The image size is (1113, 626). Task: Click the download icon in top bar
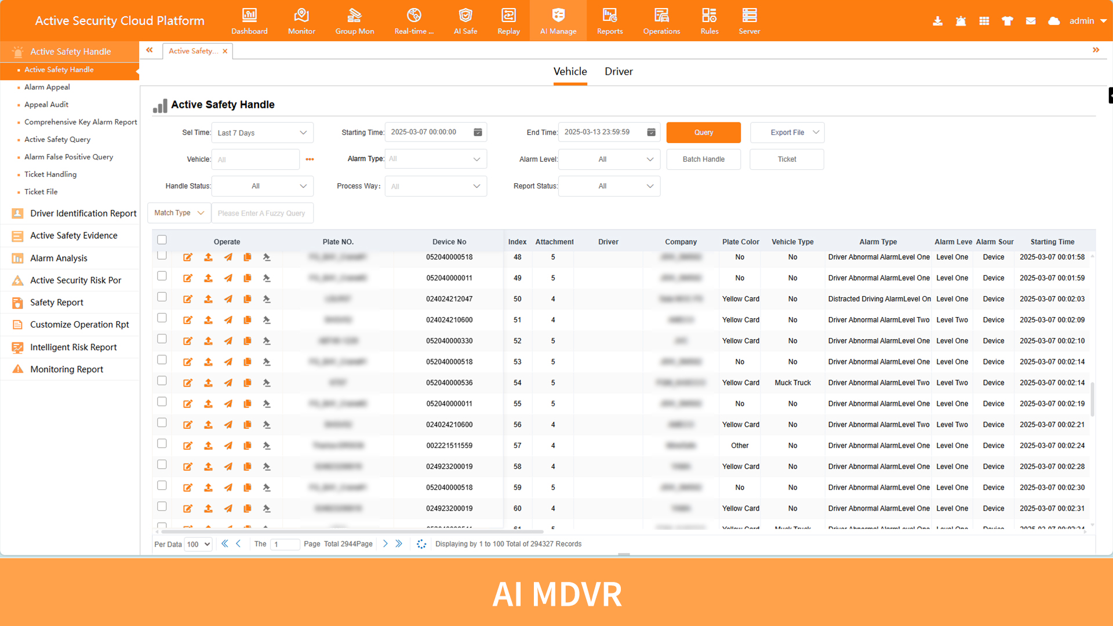(x=937, y=21)
